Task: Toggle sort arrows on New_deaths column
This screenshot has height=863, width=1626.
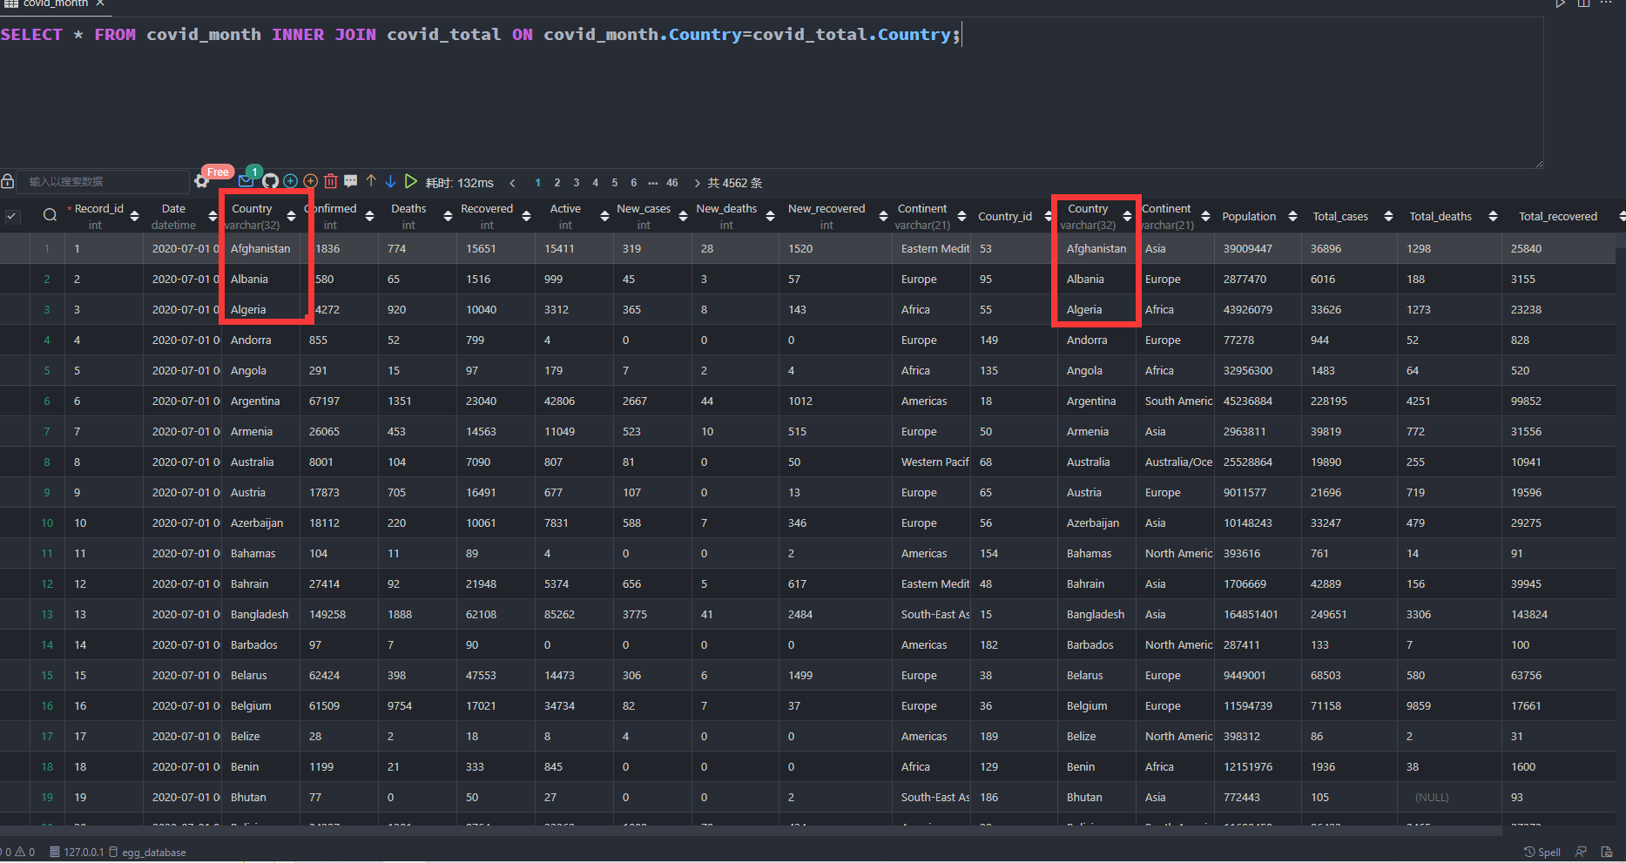Action: click(x=770, y=216)
